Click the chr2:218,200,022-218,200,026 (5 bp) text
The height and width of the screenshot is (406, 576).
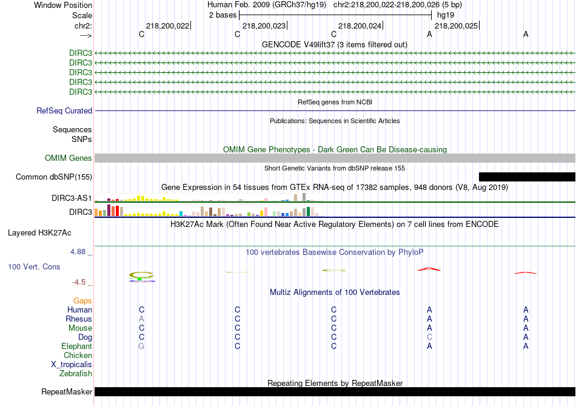point(398,5)
